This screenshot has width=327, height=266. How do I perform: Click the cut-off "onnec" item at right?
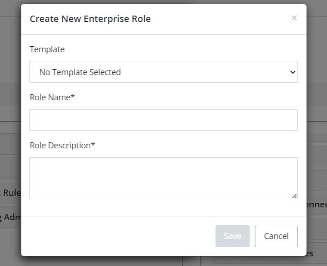[316, 205]
